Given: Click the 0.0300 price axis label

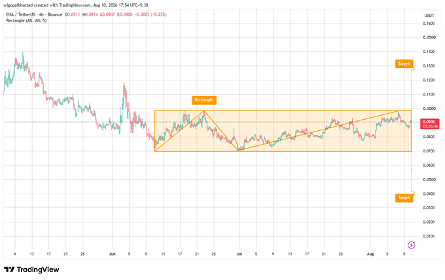Looking at the screenshot, I should point(429,207).
